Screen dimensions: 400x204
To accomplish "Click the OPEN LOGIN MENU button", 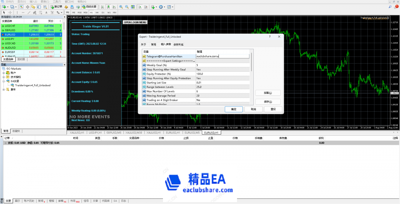I will click(135, 22).
